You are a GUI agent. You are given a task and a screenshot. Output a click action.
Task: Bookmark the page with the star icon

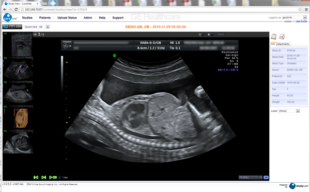300,9
